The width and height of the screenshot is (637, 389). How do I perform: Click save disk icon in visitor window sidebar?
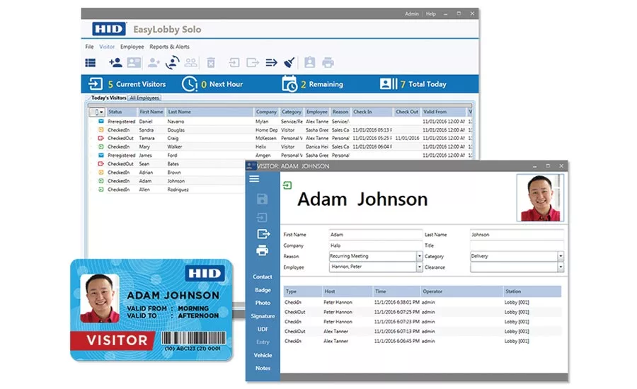point(263,199)
